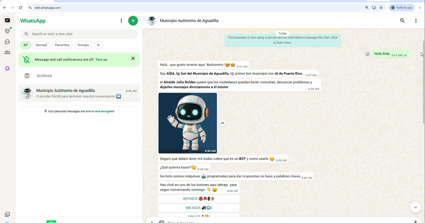Add a new chat list filter

[98, 45]
